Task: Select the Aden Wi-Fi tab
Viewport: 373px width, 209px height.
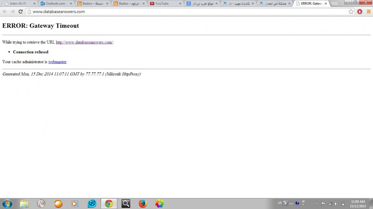Action: (18, 4)
